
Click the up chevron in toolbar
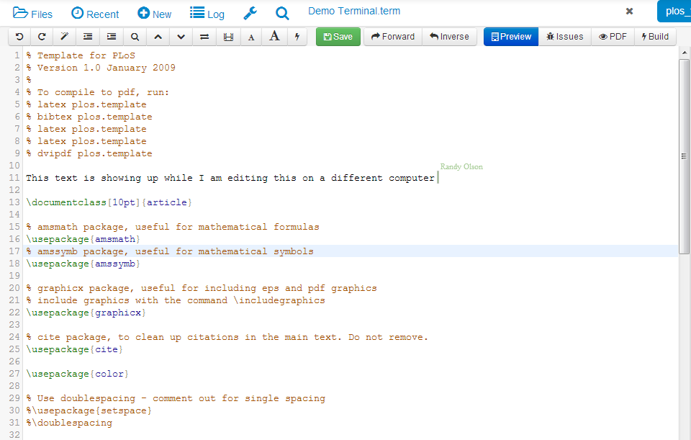[x=158, y=37]
